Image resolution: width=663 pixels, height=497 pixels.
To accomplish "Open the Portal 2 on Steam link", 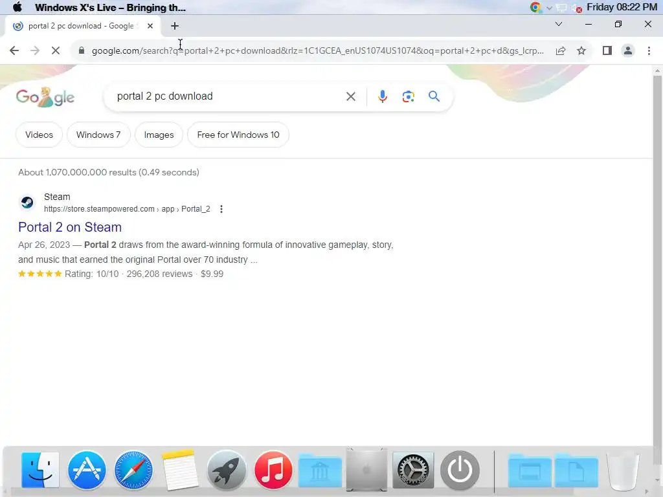I will [70, 227].
